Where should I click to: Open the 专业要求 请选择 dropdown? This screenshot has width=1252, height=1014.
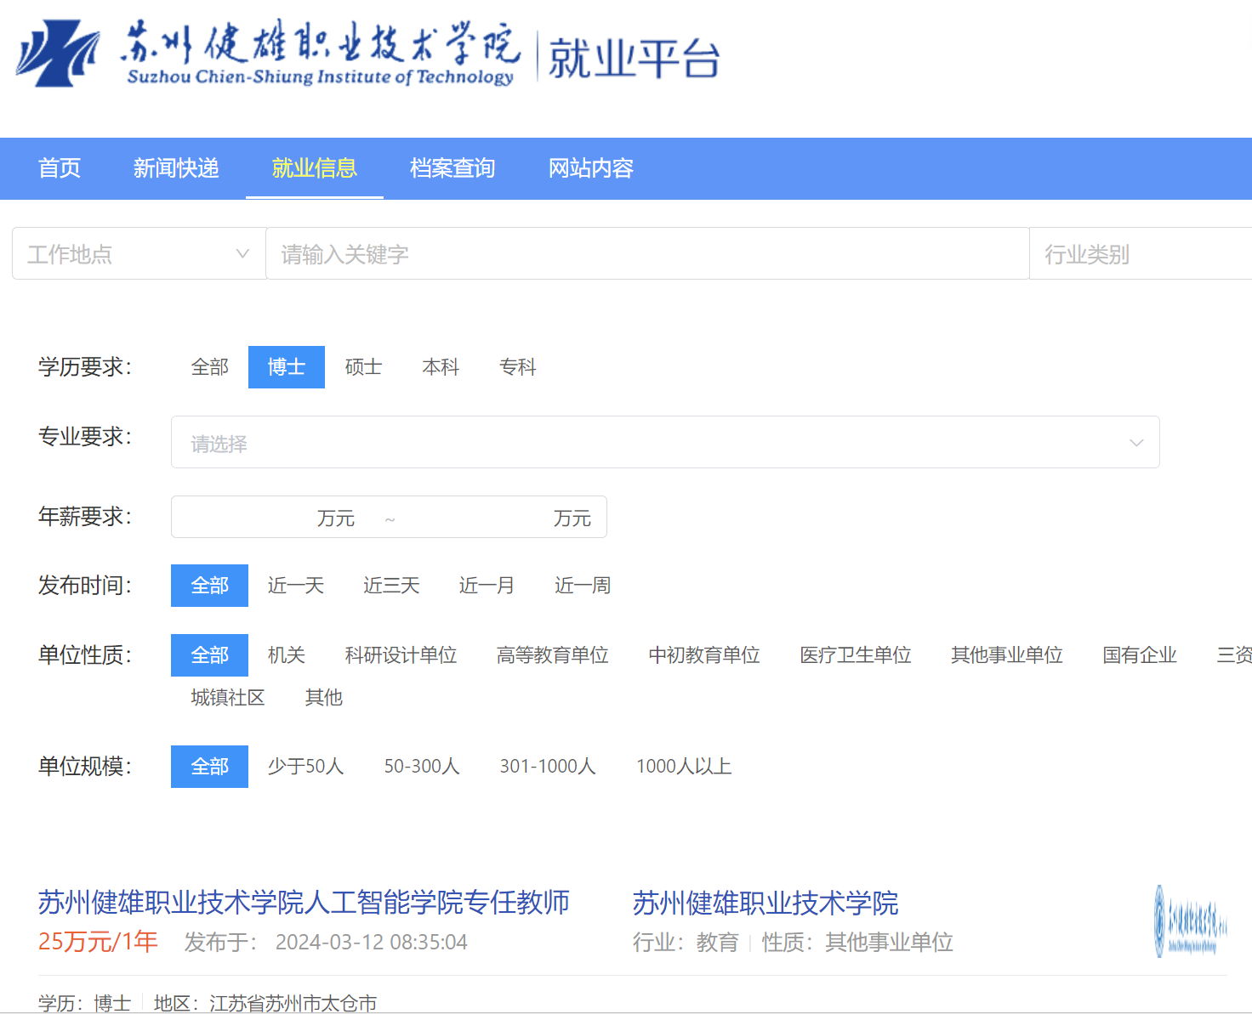pyautogui.click(x=665, y=442)
